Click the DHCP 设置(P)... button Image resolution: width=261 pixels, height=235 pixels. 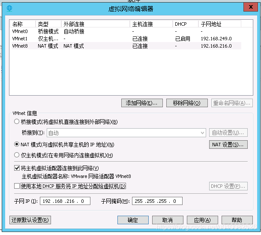(x=228, y=186)
